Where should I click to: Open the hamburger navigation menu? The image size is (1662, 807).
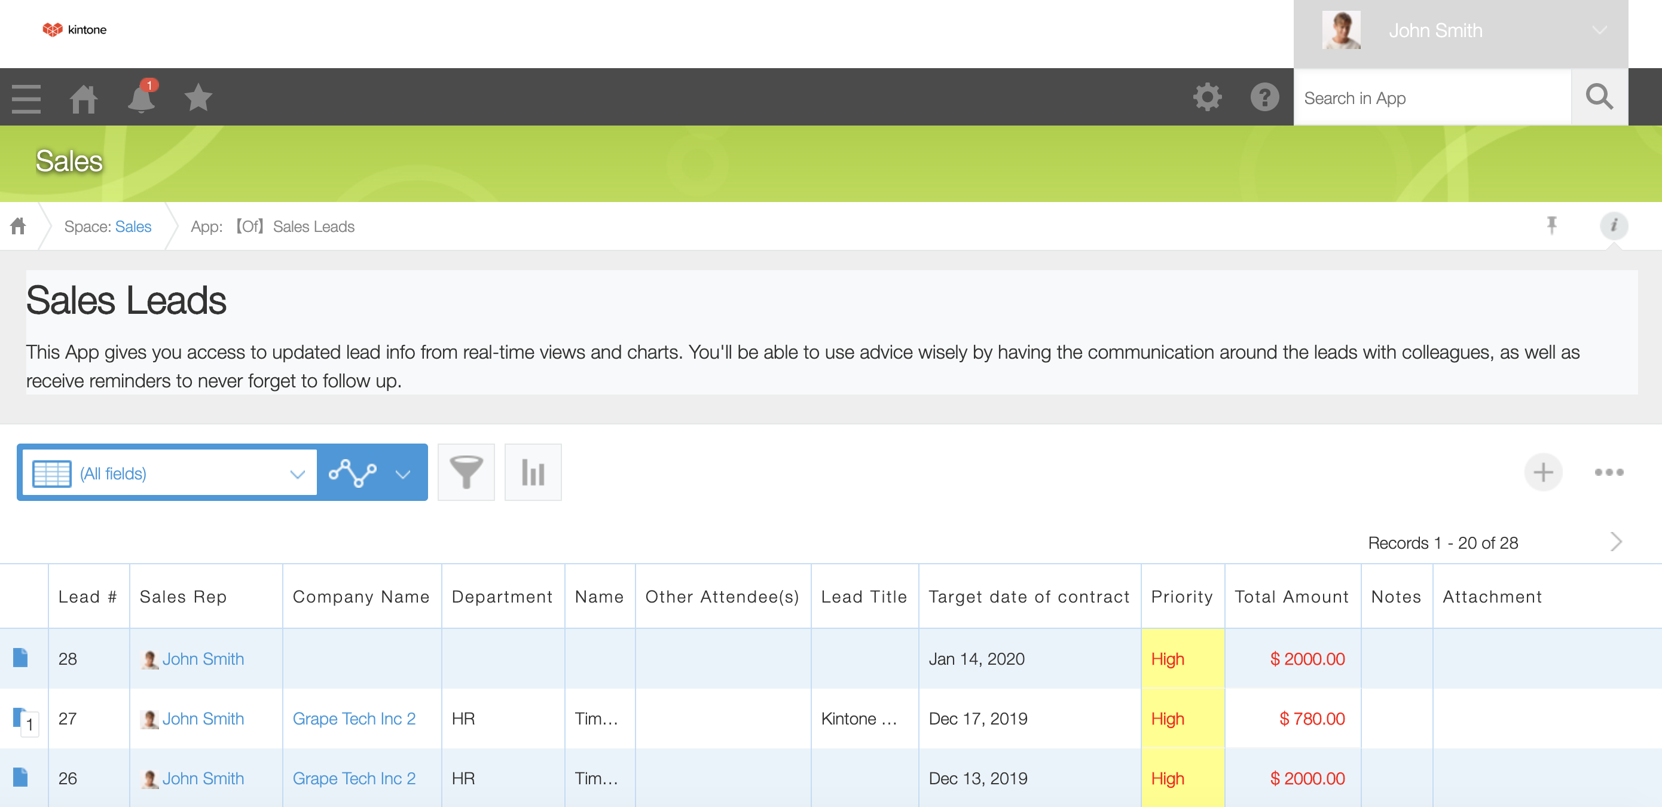[x=26, y=98]
